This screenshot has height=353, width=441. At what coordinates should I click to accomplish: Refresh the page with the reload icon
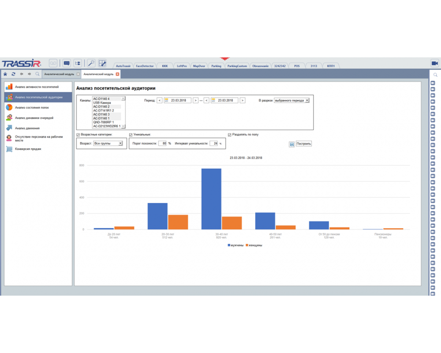(x=13, y=74)
